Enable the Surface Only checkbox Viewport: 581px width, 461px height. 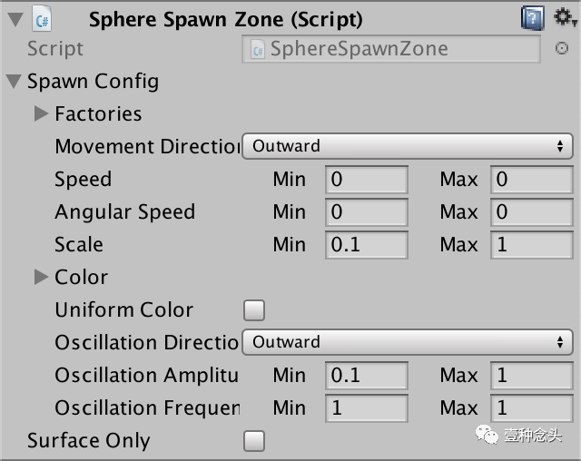(254, 441)
